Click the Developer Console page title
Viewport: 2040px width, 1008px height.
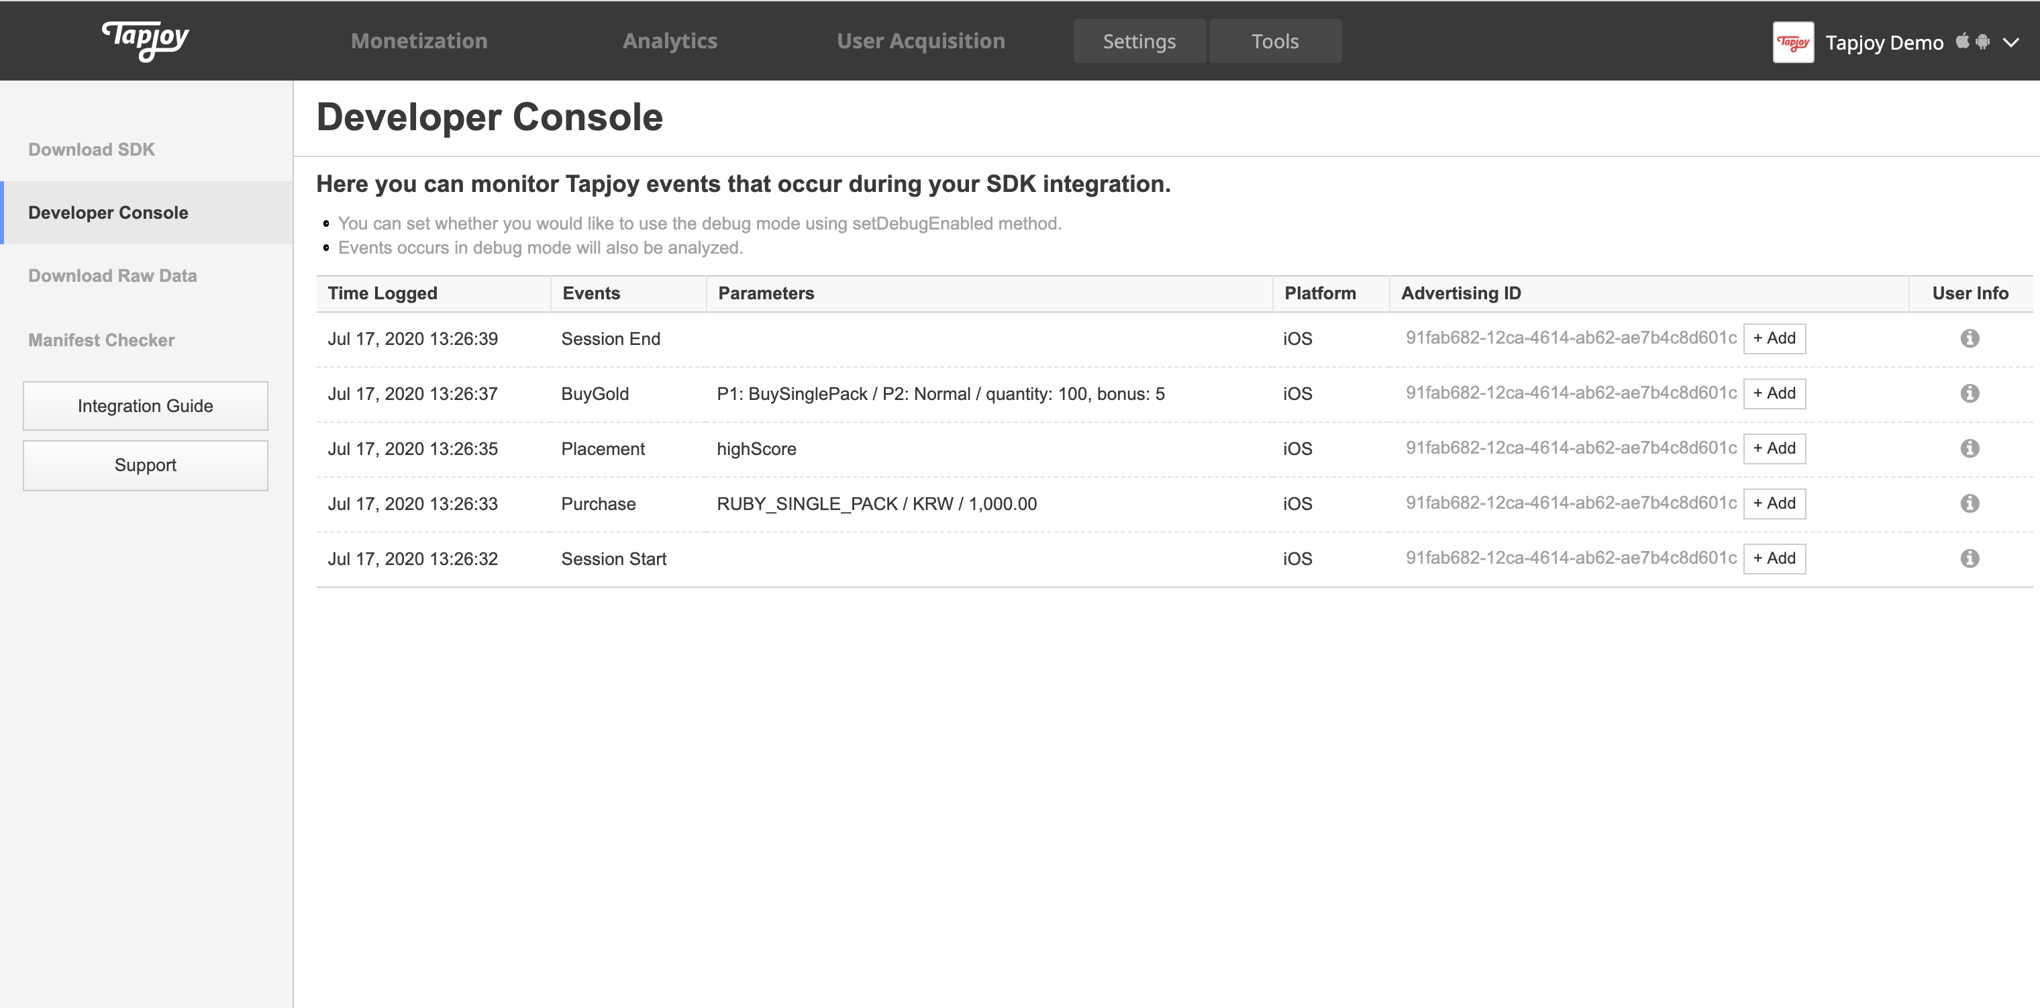coord(489,117)
